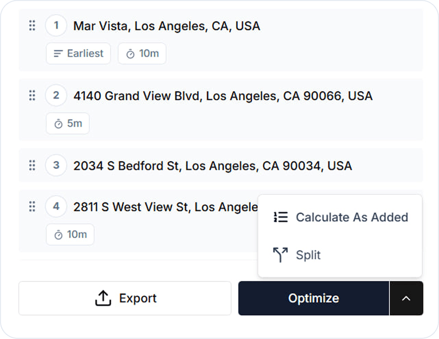The width and height of the screenshot is (439, 339).
Task: Click the 10m duration tag on Mar Vista
Action: [142, 54]
